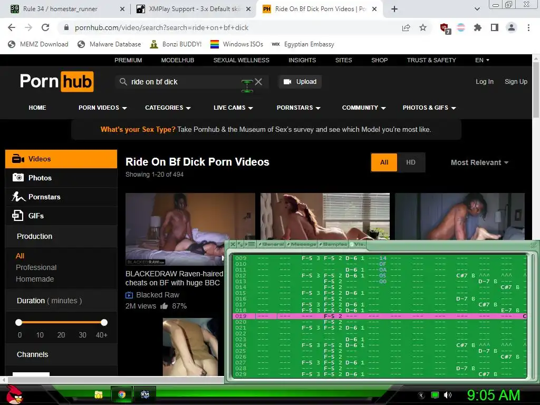Image resolution: width=540 pixels, height=405 pixels.
Task: Click the magnifier icon in the search box
Action: point(123,82)
